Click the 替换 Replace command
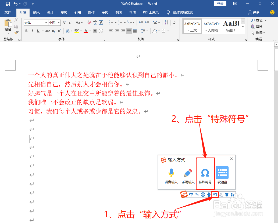Image resolution: width=278 pixels, height=223 pixels. [x=258, y=26]
